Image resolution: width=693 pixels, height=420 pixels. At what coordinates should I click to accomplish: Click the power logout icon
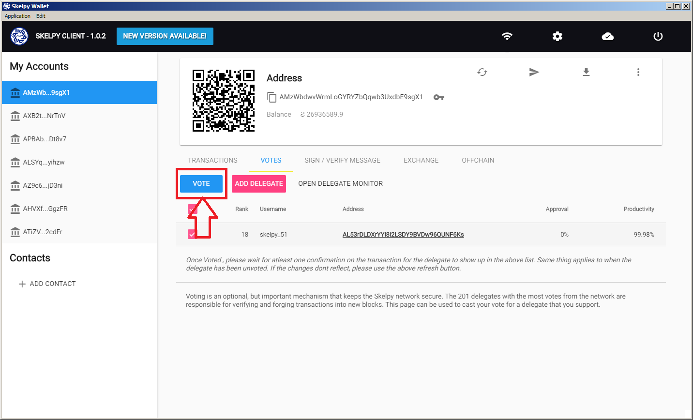[x=658, y=36]
